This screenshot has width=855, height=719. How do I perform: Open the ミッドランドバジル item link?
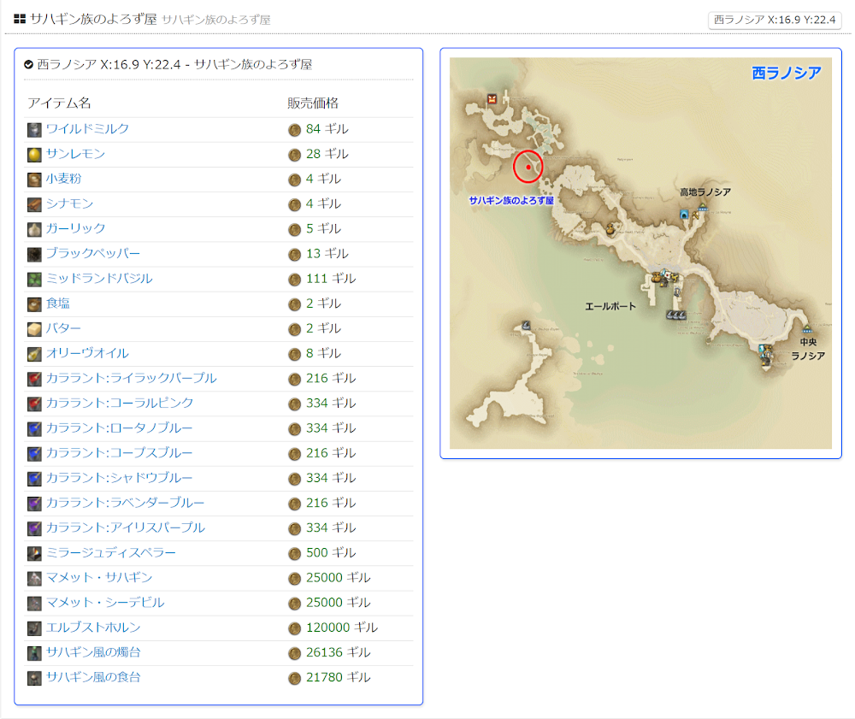pos(99,279)
